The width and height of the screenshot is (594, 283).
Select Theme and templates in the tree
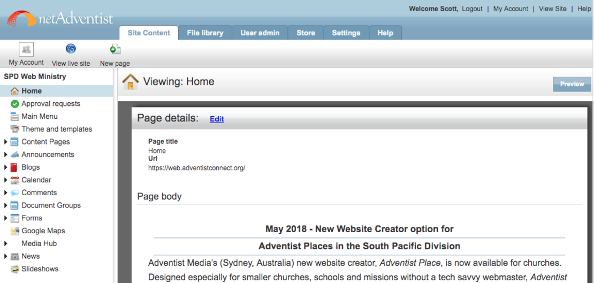coord(57,129)
